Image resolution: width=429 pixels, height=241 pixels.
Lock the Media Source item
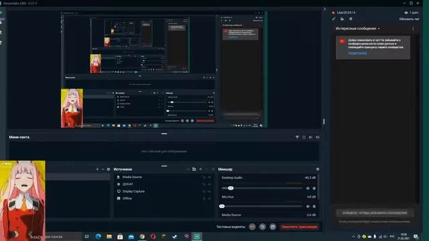click(x=204, y=177)
